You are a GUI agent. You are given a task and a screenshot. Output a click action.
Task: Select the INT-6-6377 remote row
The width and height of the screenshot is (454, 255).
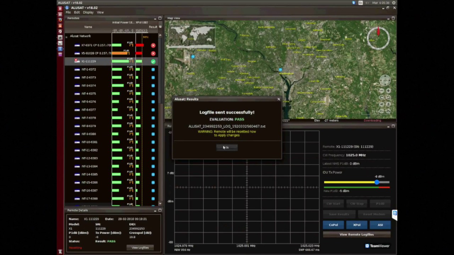point(112,110)
